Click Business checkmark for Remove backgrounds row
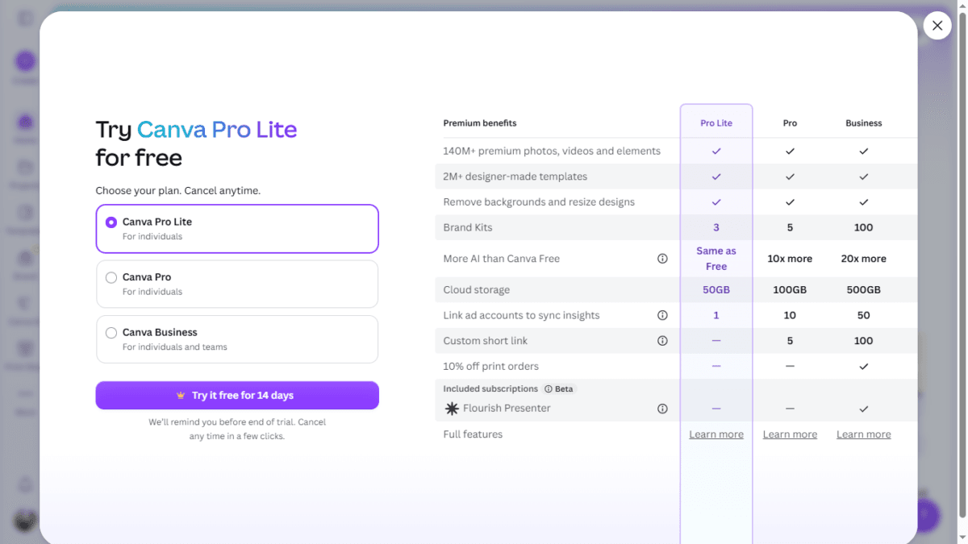The width and height of the screenshot is (968, 544). click(x=863, y=202)
